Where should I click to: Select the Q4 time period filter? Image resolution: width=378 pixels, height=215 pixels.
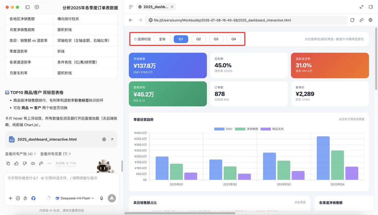point(234,39)
